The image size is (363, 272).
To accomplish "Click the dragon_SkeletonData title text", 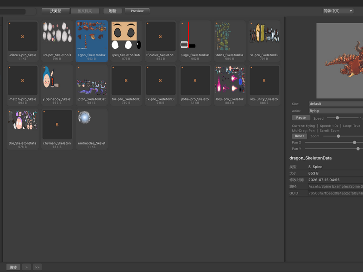I will (x=310, y=158).
